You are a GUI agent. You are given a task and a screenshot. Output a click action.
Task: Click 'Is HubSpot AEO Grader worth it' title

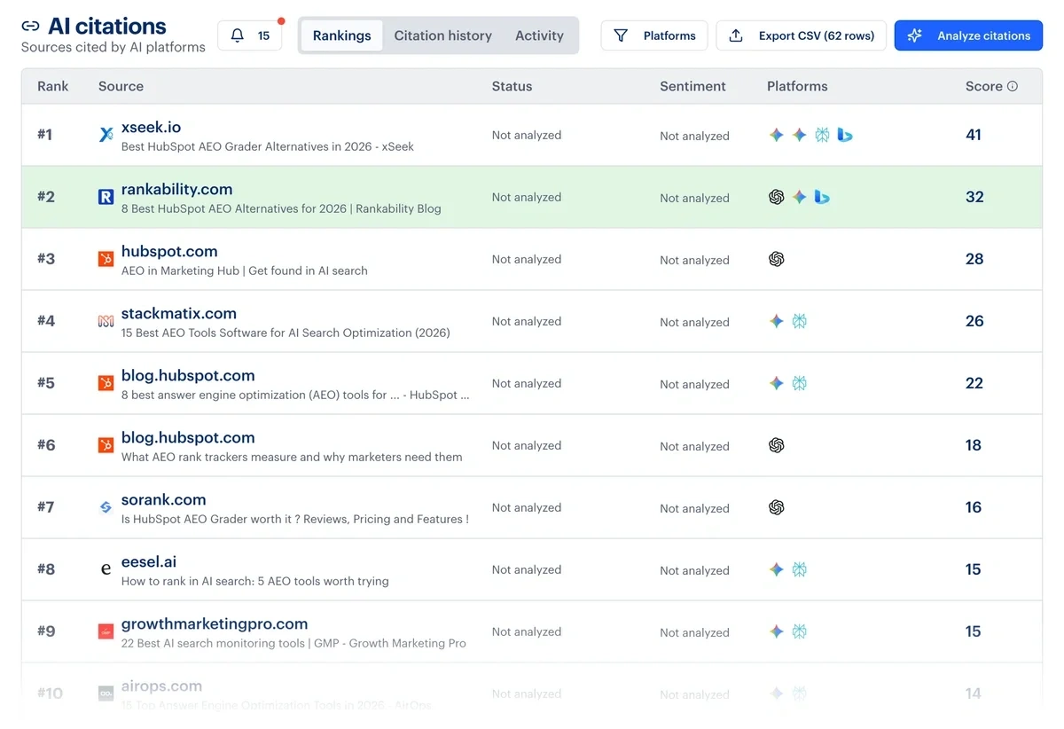[x=295, y=519]
